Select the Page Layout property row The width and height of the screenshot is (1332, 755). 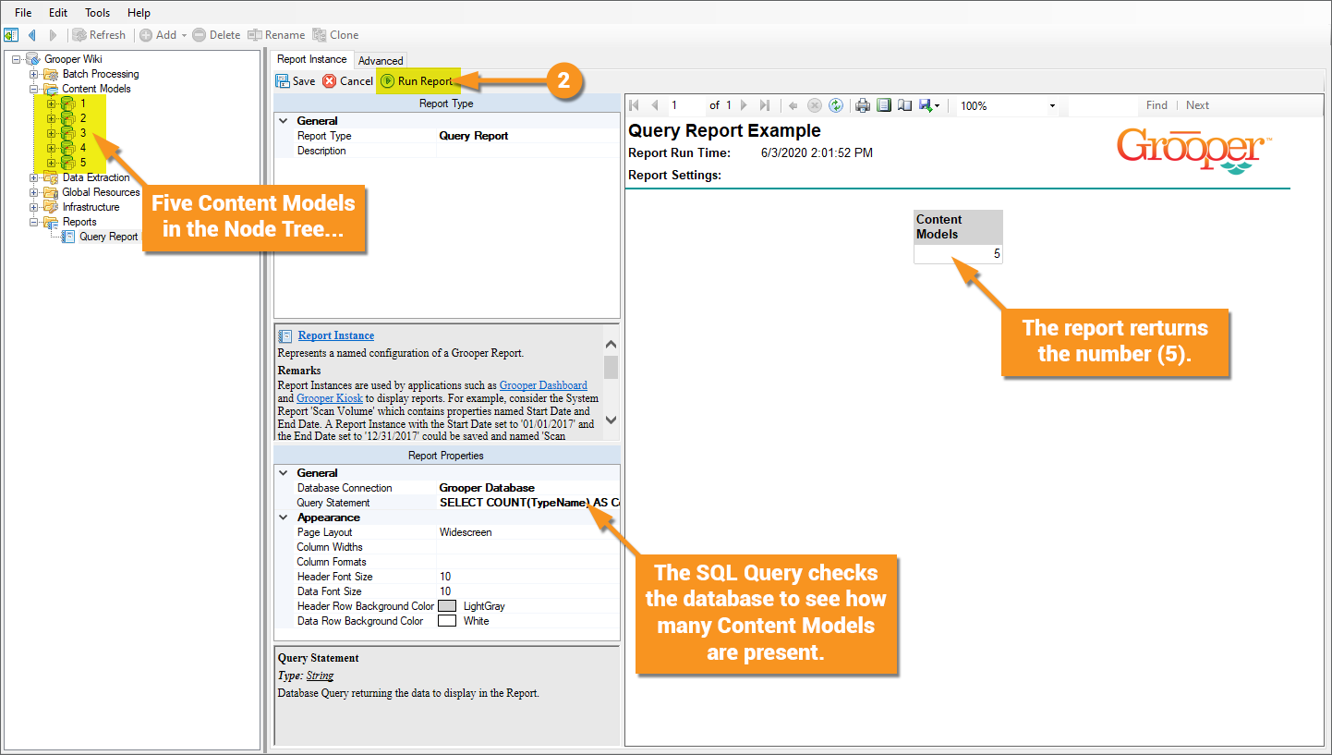[447, 532]
